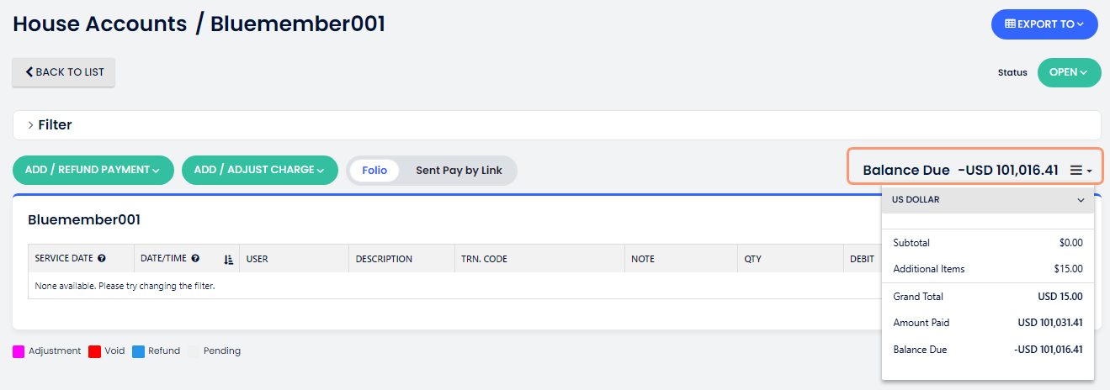Image resolution: width=1110 pixels, height=390 pixels.
Task: Go back with Back to List button
Action: [x=64, y=72]
